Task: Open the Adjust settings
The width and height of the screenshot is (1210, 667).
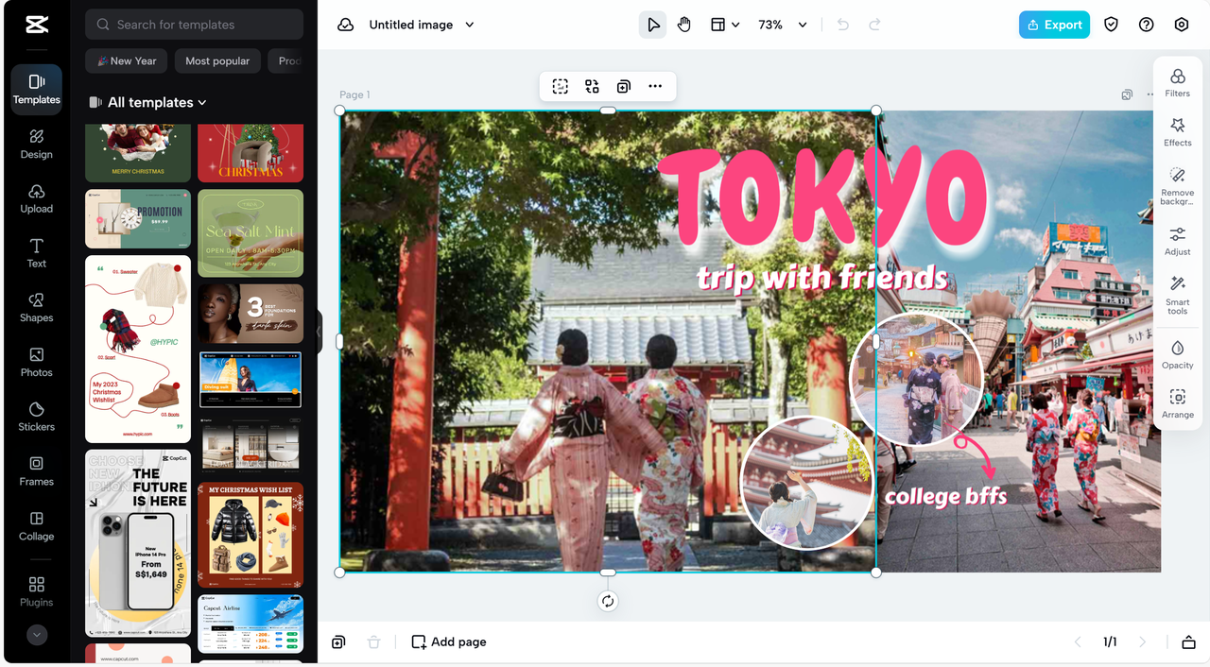Action: point(1177,241)
